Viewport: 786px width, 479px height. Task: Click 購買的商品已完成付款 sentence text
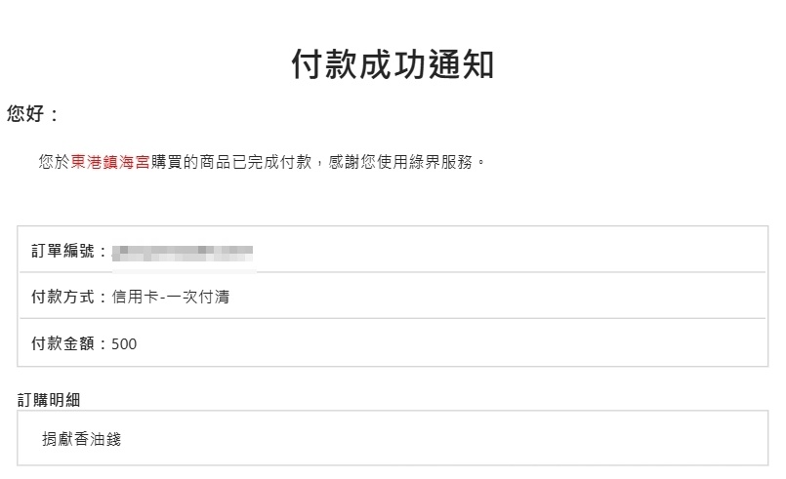[231, 162]
